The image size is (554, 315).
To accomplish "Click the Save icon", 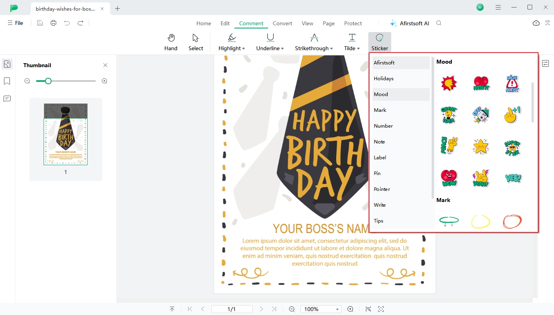I will 40,23.
